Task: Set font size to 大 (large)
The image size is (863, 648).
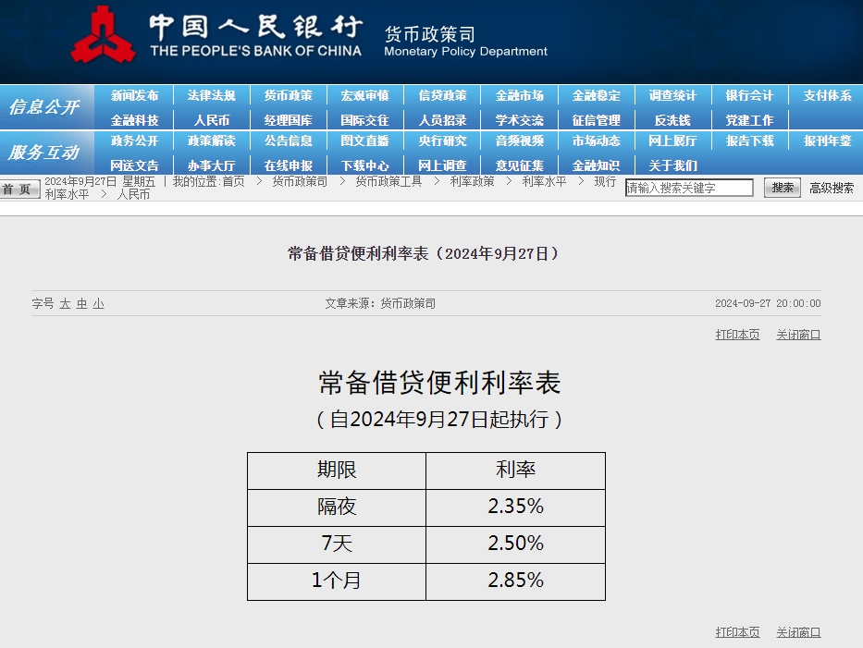Action: [66, 303]
